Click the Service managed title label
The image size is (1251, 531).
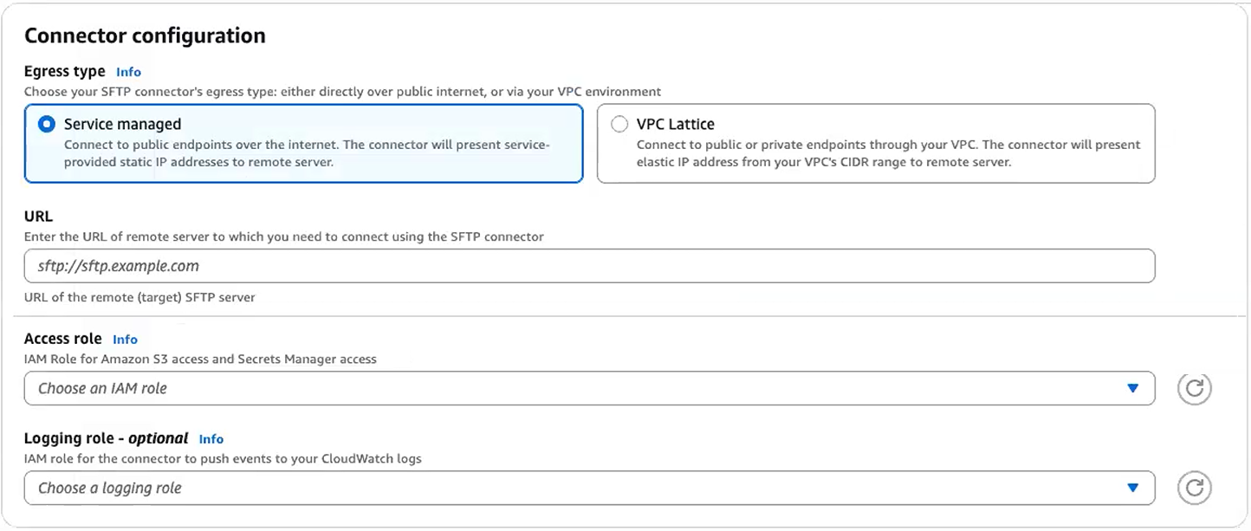click(x=122, y=125)
